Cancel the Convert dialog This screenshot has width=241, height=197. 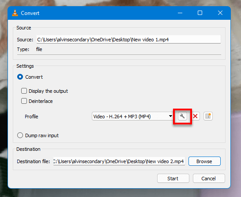(x=209, y=179)
